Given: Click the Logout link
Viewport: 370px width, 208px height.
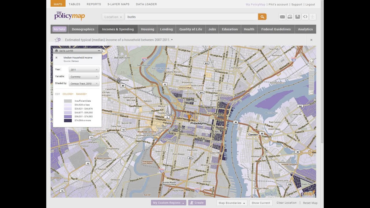Looking at the screenshot, I should click(x=310, y=4).
